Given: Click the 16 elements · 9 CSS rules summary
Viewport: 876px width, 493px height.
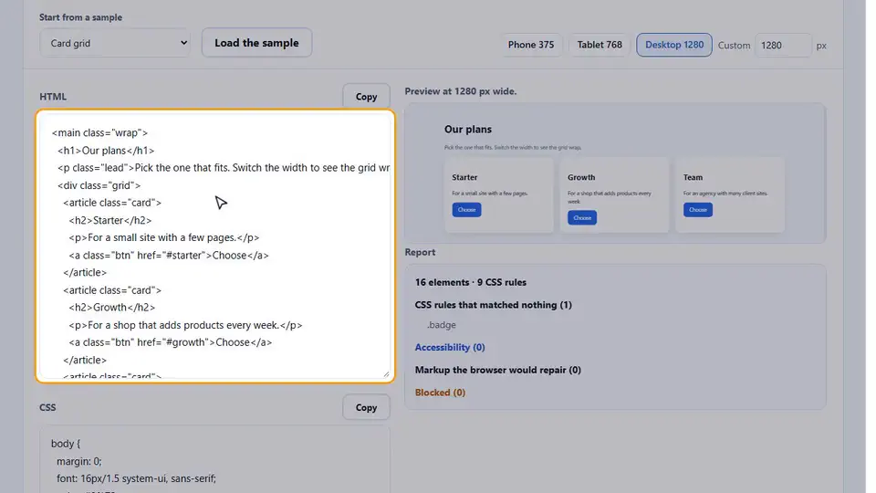Looking at the screenshot, I should point(471,282).
